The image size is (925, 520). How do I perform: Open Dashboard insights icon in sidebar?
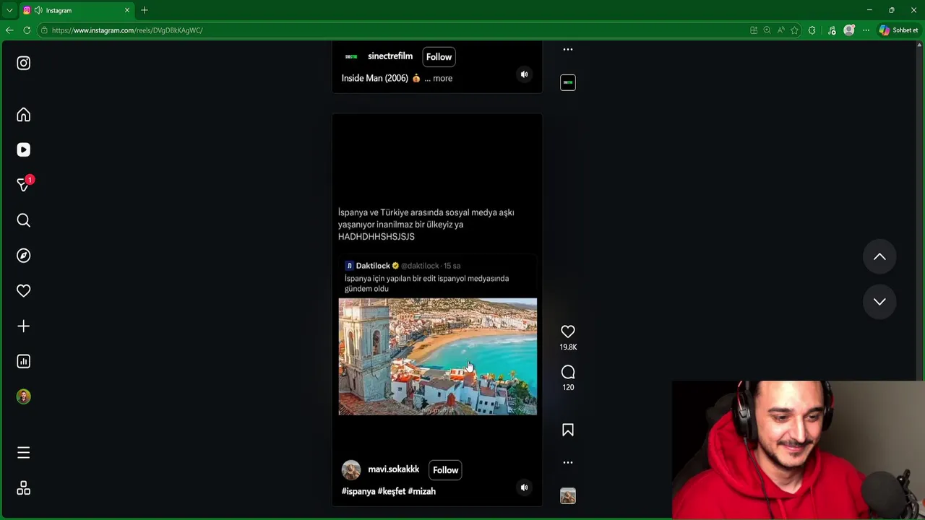click(23, 361)
